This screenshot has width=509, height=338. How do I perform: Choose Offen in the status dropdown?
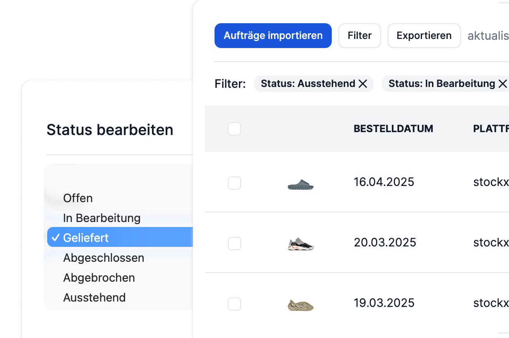click(x=78, y=198)
